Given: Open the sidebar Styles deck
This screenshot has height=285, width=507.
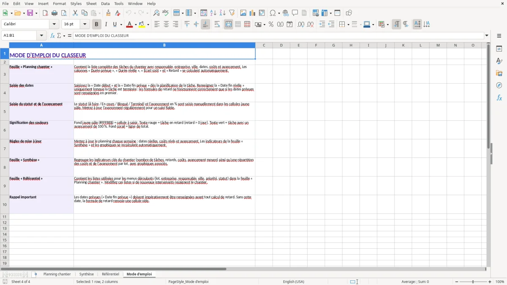Looking at the screenshot, I should pyautogui.click(x=499, y=61).
